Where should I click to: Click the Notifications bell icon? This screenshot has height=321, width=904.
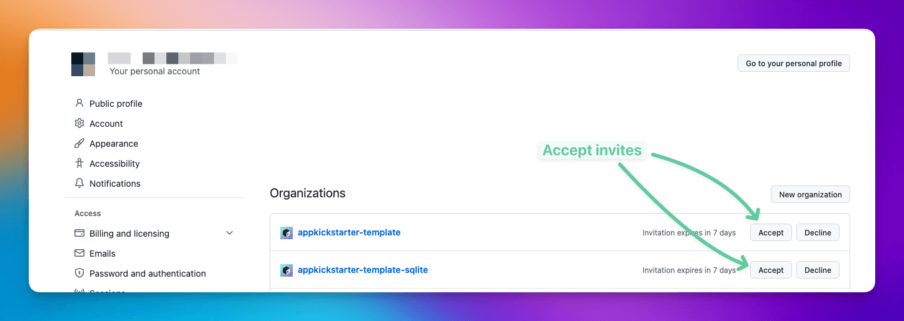coord(79,184)
